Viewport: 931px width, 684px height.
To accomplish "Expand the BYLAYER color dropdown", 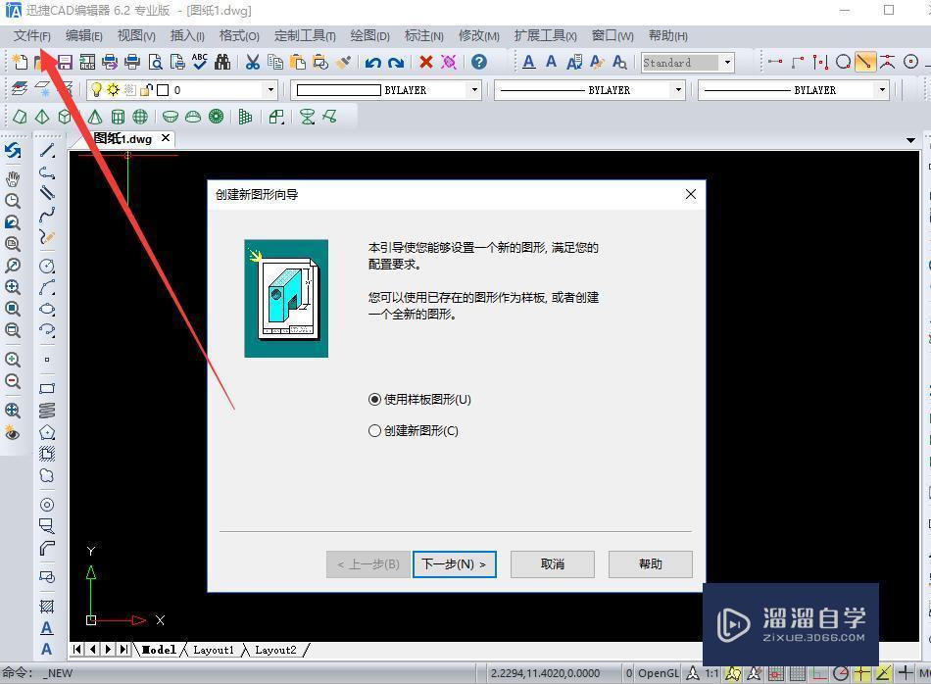I will coord(473,89).
